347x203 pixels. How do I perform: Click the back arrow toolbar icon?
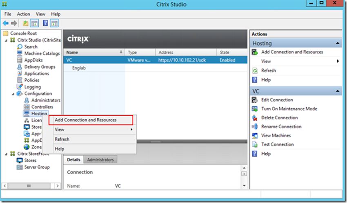coord(6,23)
